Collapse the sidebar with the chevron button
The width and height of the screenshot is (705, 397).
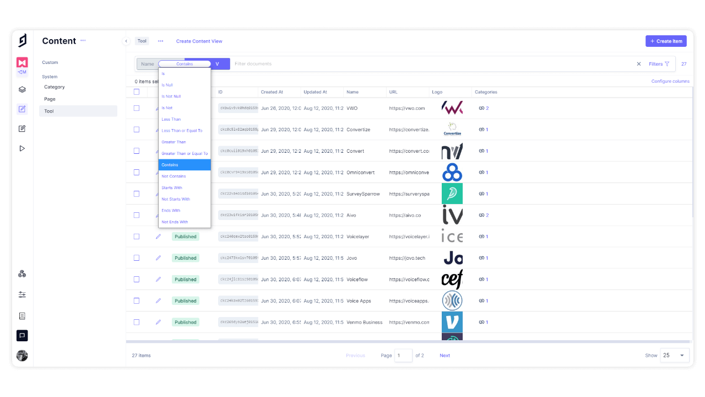[x=126, y=41]
